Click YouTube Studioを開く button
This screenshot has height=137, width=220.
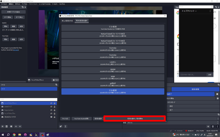pyautogui.click(x=81, y=119)
